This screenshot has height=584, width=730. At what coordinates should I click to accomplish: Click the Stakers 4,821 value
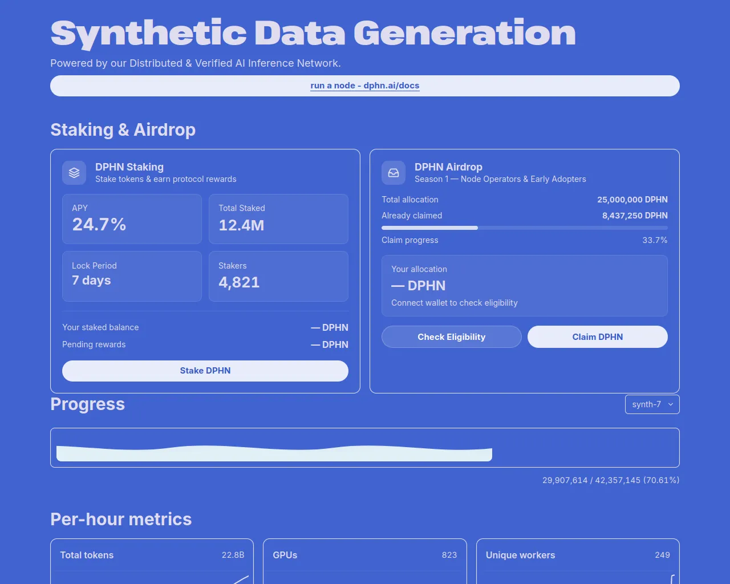point(239,282)
